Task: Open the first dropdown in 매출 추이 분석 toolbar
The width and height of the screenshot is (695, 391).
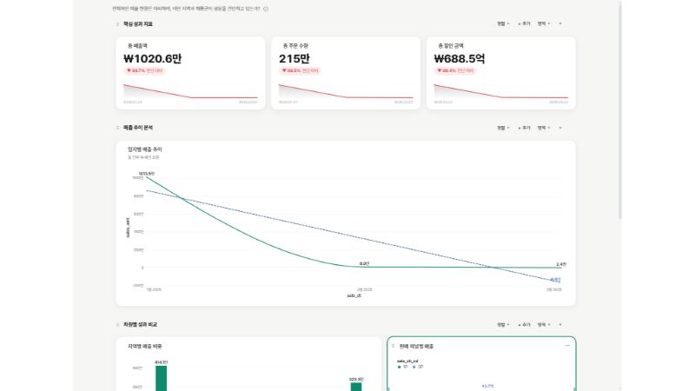Action: [x=503, y=128]
